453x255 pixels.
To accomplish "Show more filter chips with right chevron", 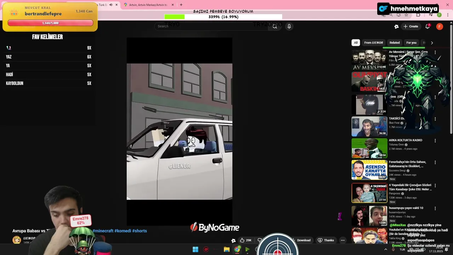I will tap(432, 42).
